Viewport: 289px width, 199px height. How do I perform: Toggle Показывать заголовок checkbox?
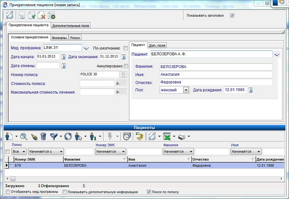click(x=232, y=16)
